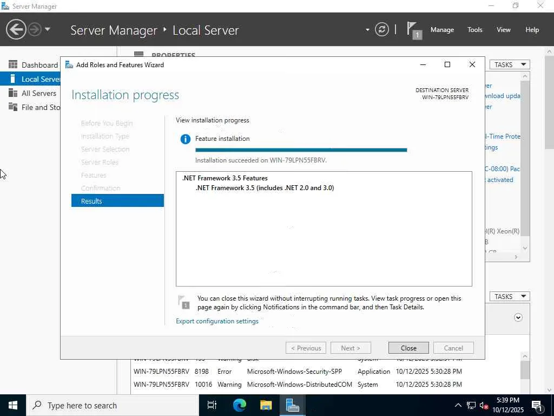Click the Dashboard grid icon

pyautogui.click(x=13, y=65)
